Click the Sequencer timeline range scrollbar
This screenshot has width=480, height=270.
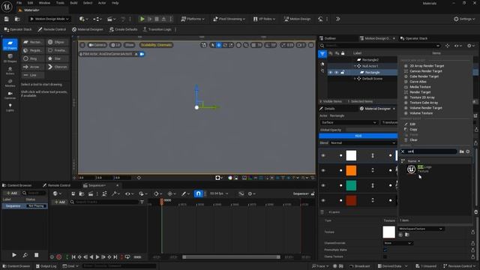[231, 257]
